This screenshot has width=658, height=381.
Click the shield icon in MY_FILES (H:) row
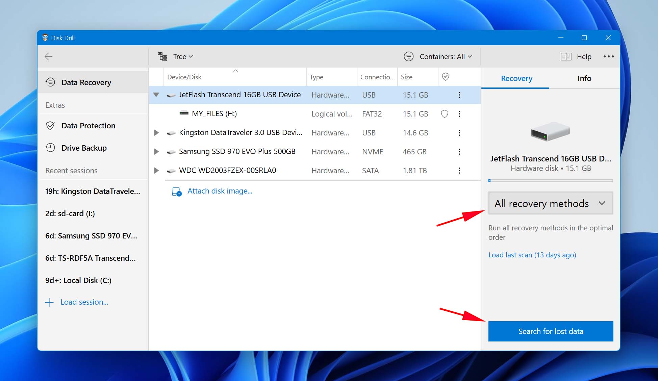click(x=445, y=114)
